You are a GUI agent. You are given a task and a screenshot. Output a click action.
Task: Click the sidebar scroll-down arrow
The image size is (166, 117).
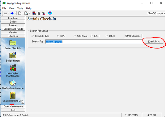click(x=23, y=102)
